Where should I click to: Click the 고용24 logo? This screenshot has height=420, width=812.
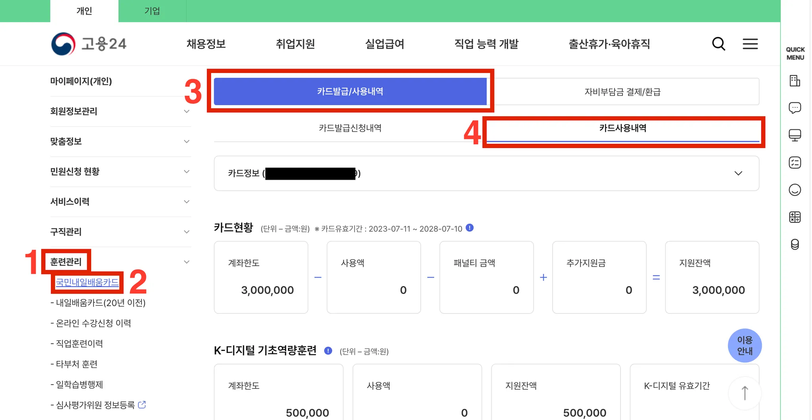[89, 44]
